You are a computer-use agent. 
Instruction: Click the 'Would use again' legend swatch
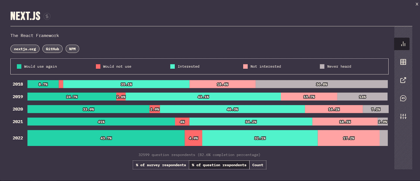19,66
